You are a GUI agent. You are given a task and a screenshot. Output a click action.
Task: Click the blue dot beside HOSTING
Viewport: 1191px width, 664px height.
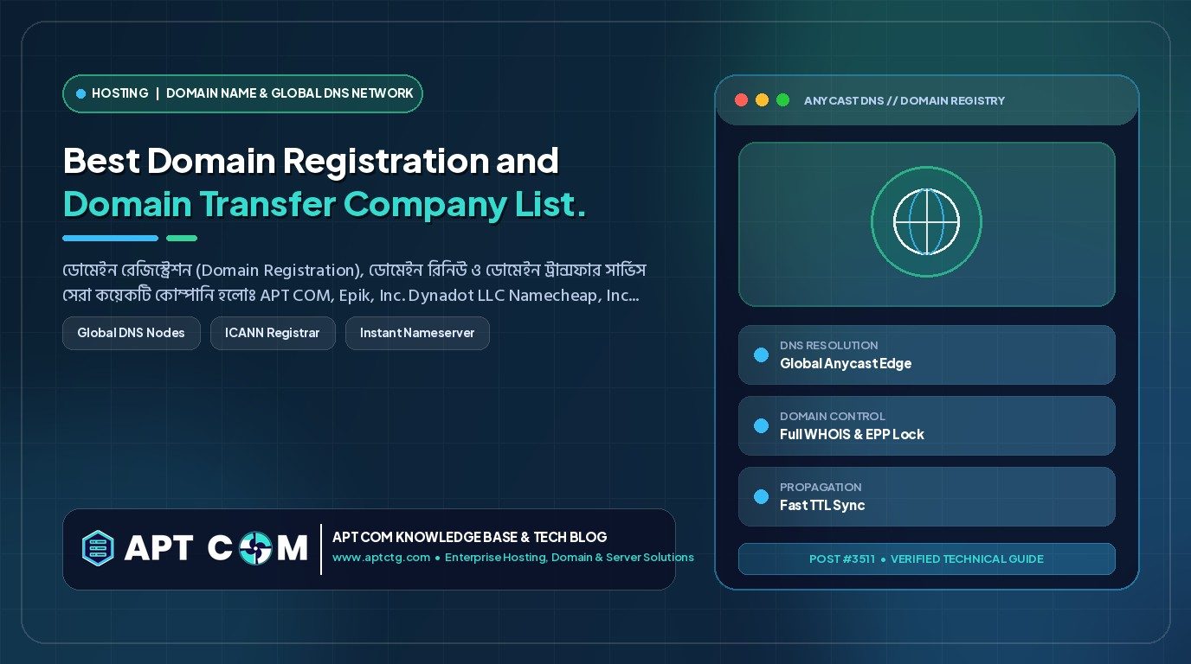click(80, 93)
